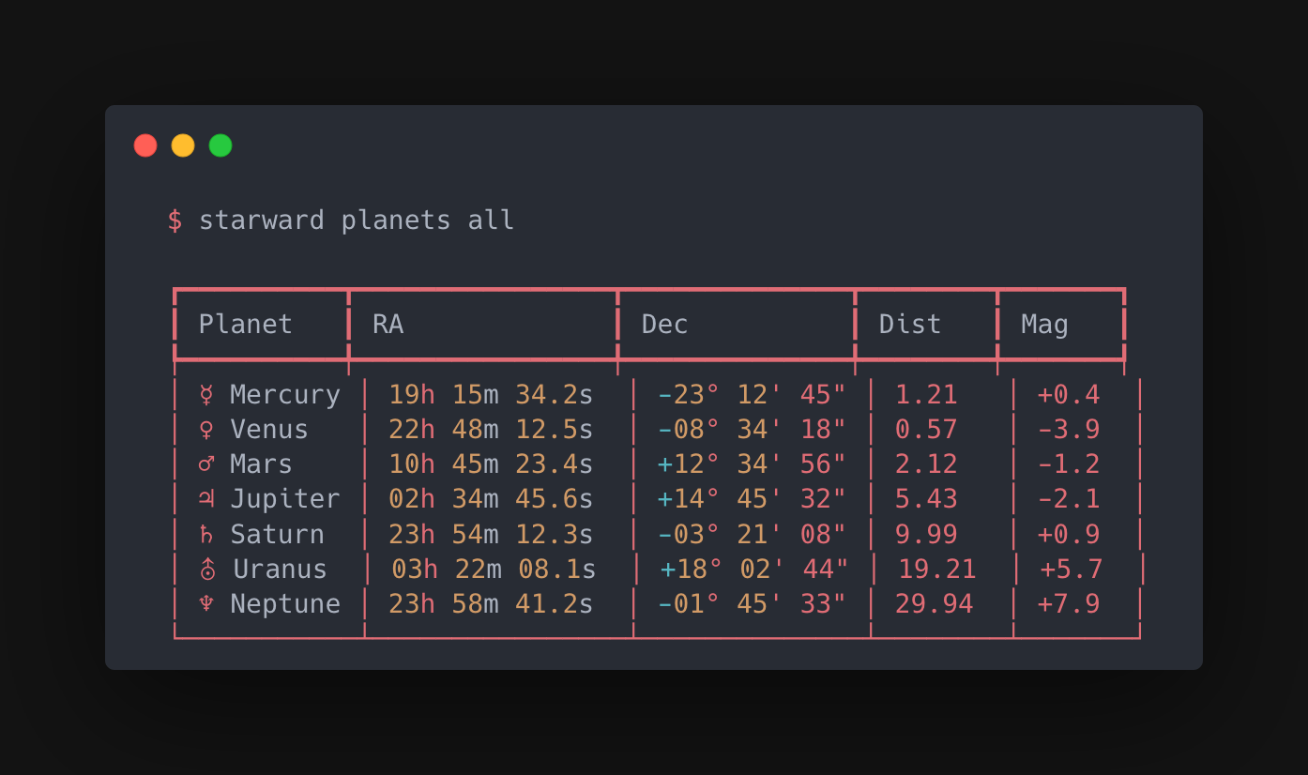This screenshot has height=775, width=1308.
Task: Click the dollar prompt symbol
Action: [175, 220]
